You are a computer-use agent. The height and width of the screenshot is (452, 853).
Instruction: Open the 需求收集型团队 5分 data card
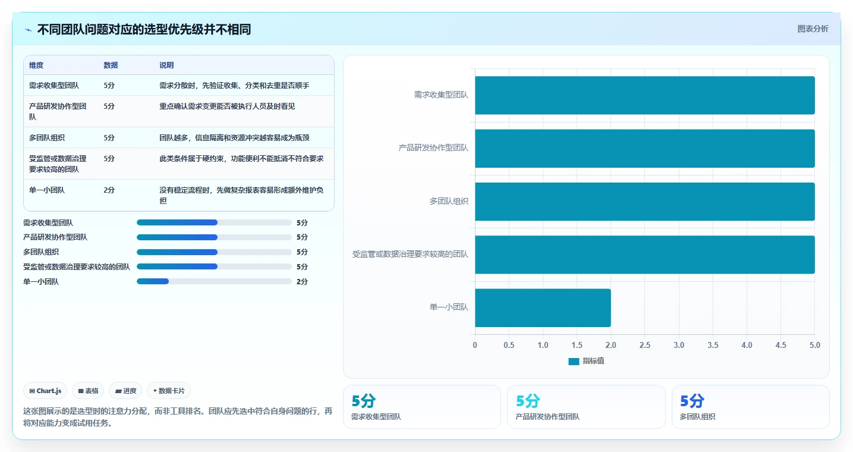tap(422, 407)
